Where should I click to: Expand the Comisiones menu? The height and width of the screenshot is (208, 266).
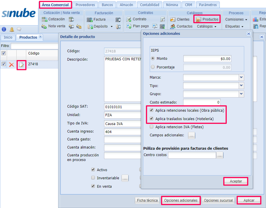(236, 19)
